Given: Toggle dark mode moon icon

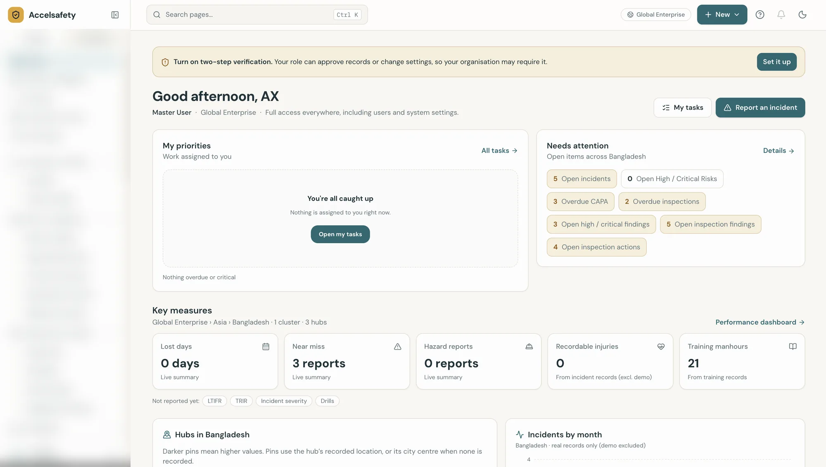Looking at the screenshot, I should pos(802,15).
